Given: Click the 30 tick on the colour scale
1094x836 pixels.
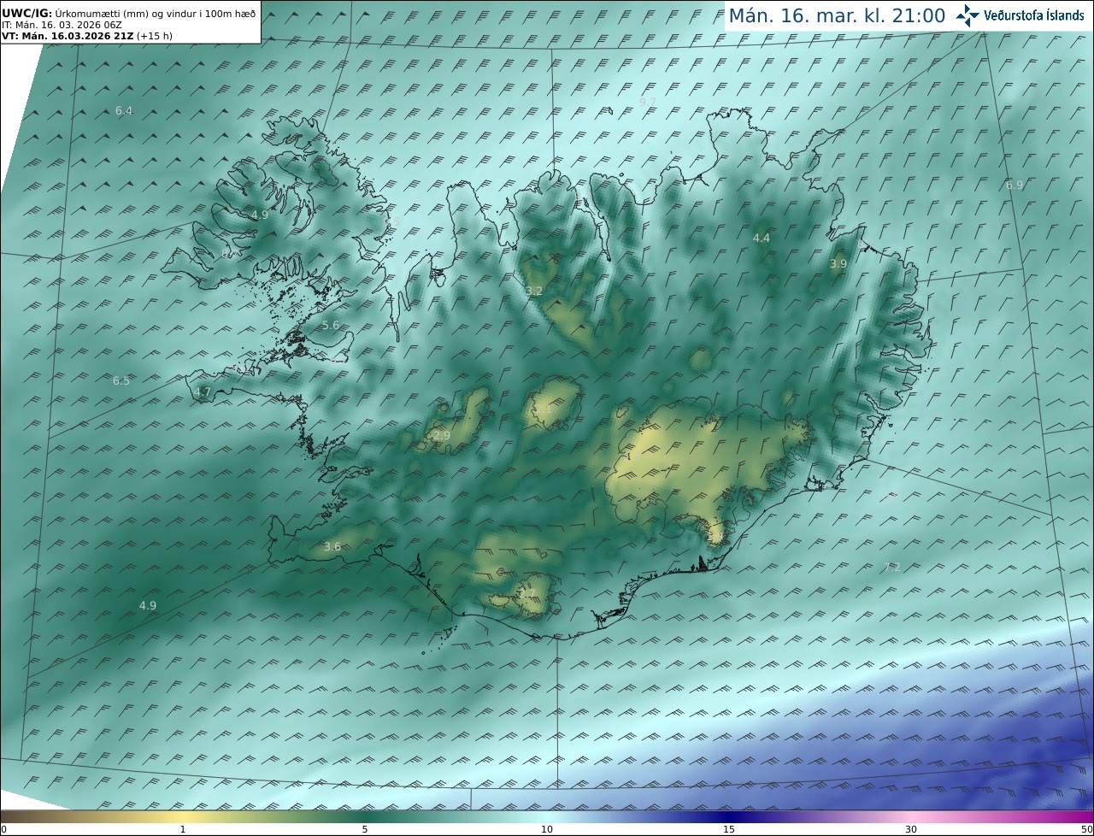Looking at the screenshot, I should click(911, 829).
